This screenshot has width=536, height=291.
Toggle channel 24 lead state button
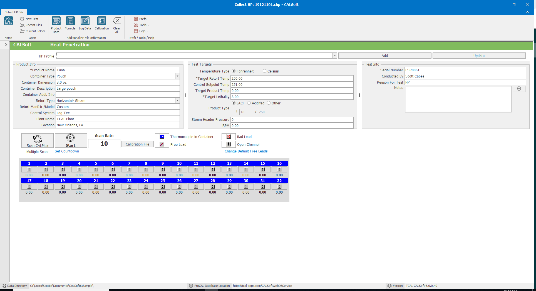pyautogui.click(x=146, y=187)
